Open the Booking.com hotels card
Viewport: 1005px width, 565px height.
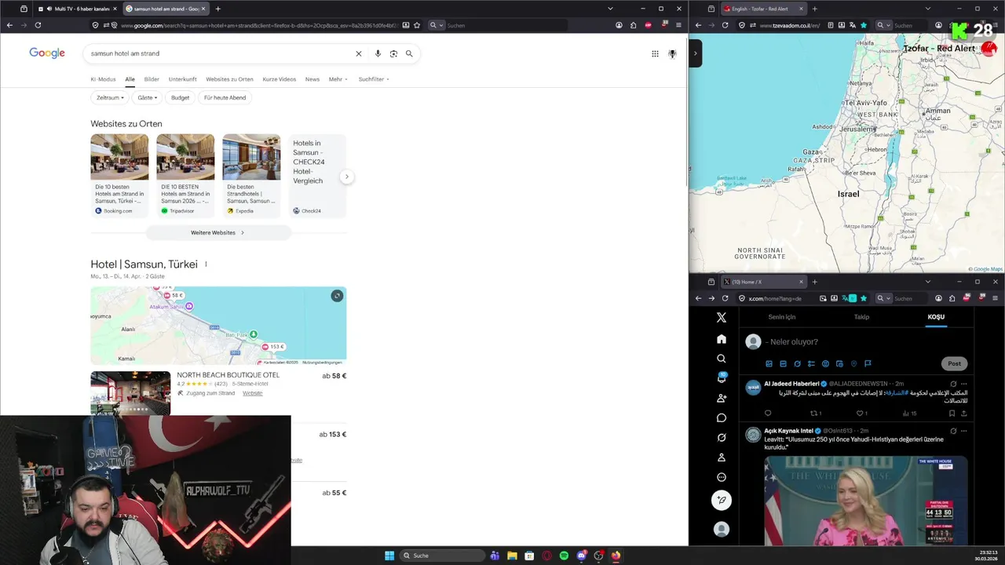coord(119,176)
